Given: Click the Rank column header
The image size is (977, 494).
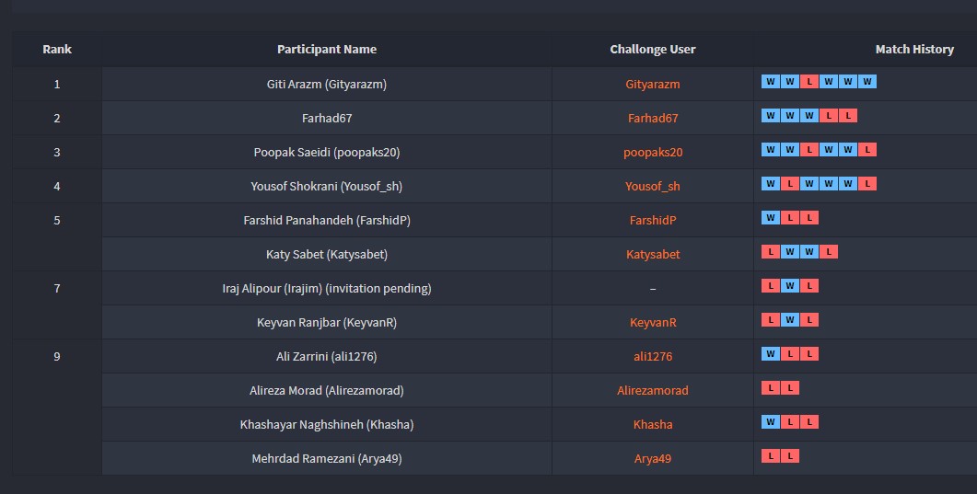Looking at the screenshot, I should click(x=57, y=50).
